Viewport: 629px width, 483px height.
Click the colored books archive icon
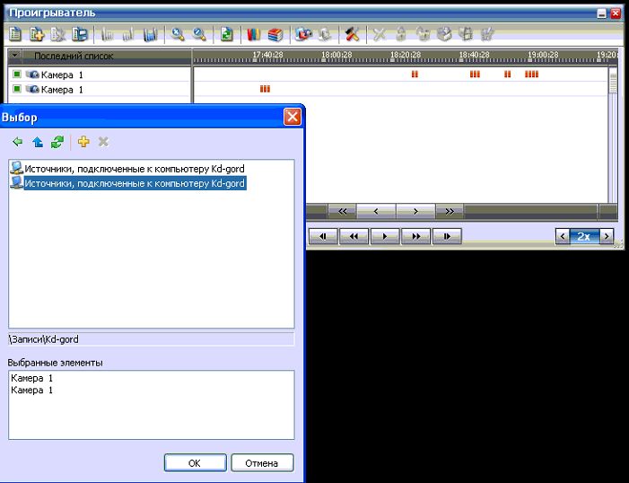point(255,34)
